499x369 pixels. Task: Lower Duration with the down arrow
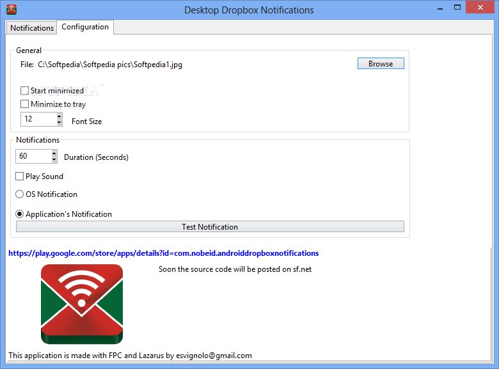(54, 159)
